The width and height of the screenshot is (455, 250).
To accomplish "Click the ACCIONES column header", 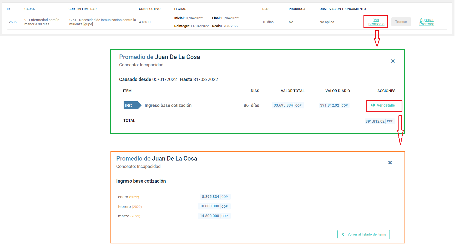I will click(386, 91).
